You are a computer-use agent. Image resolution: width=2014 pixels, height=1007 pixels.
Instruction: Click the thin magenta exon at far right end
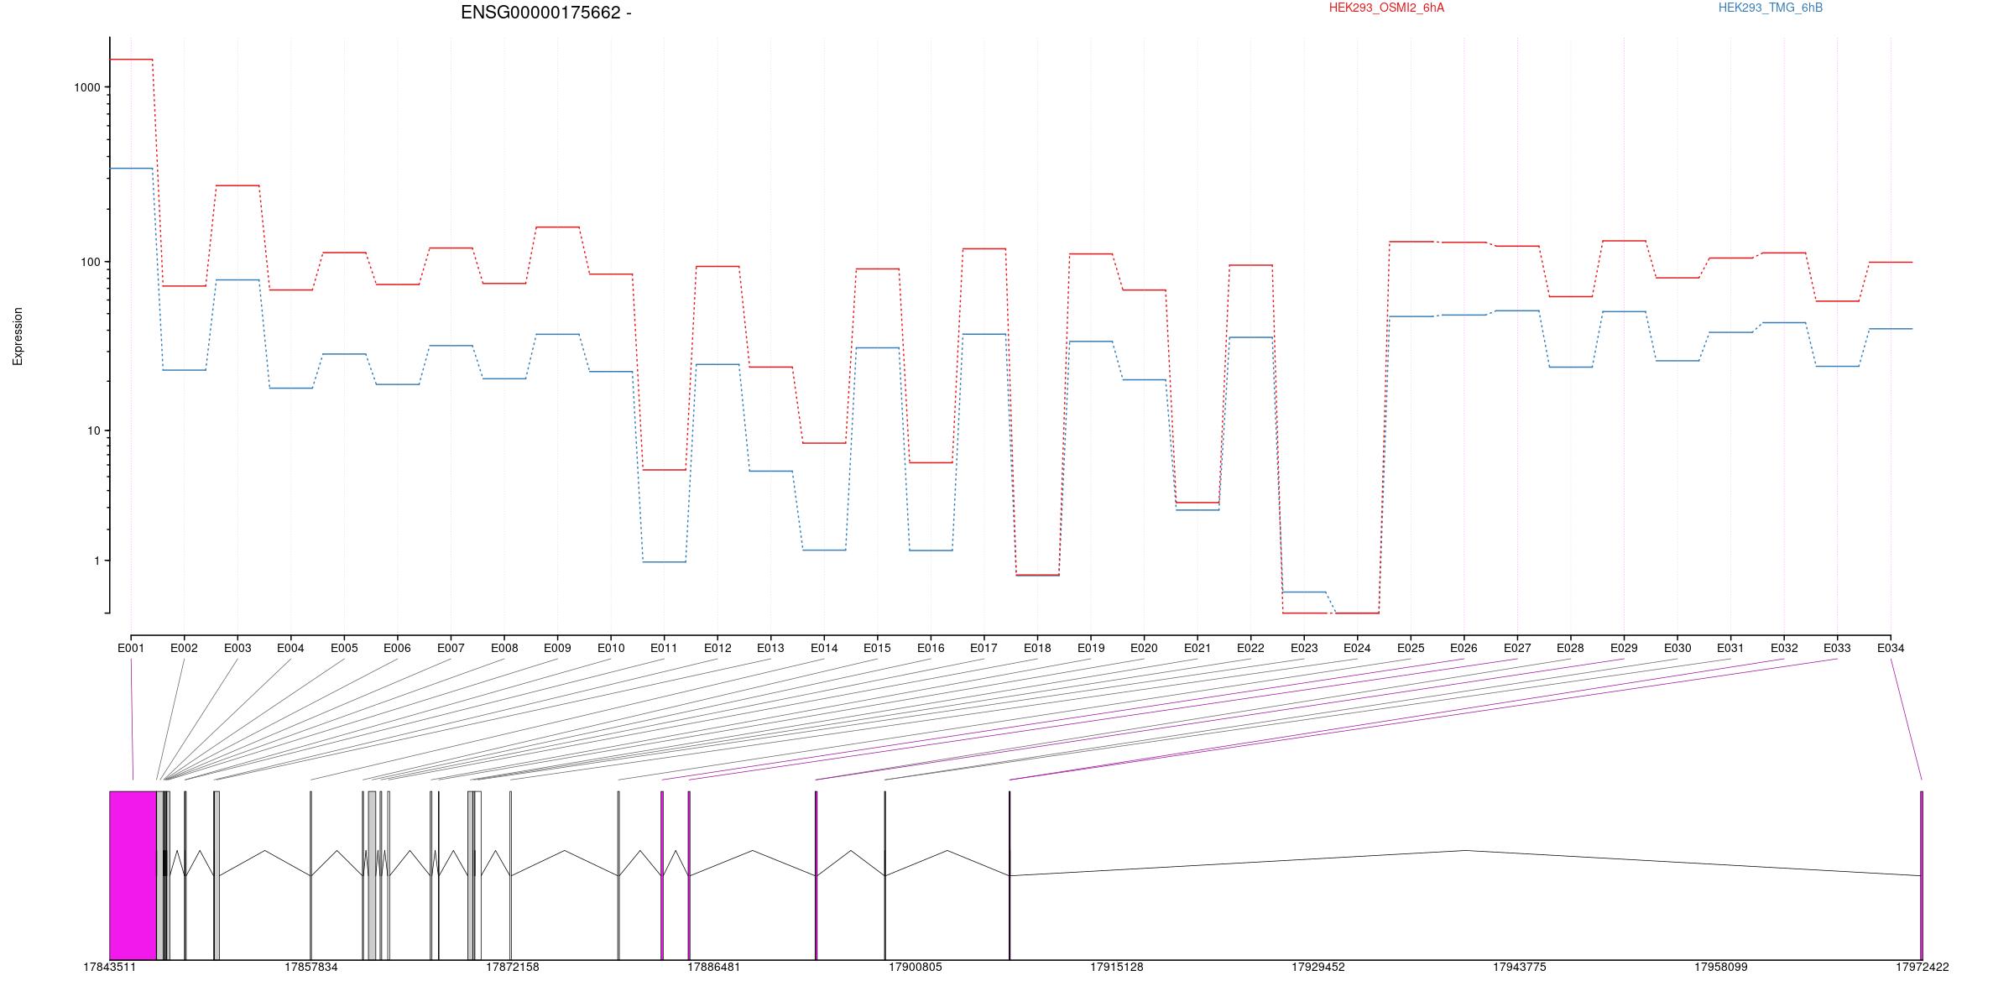[x=1922, y=875]
